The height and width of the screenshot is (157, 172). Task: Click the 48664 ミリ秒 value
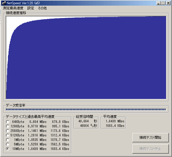tap(89, 126)
